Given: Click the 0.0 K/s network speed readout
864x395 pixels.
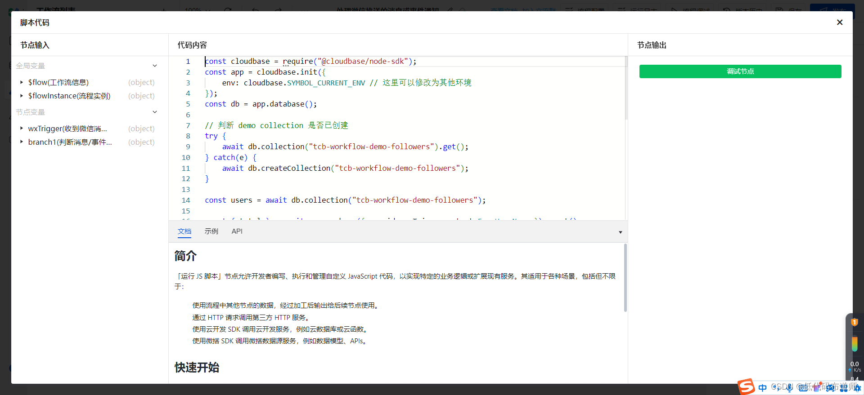Looking at the screenshot, I should coord(855,367).
